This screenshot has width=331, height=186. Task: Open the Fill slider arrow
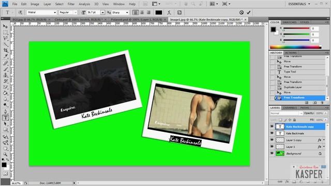326,120
